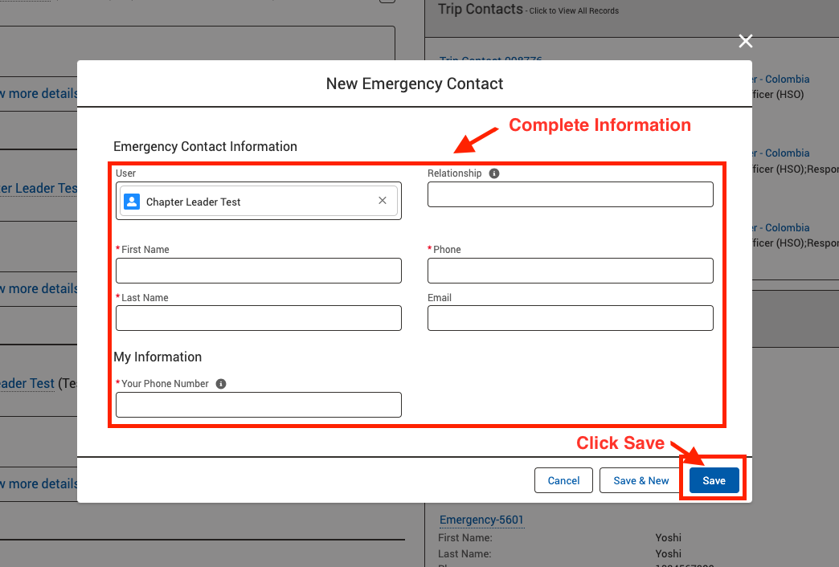Click inside the Phone field

[x=570, y=271]
